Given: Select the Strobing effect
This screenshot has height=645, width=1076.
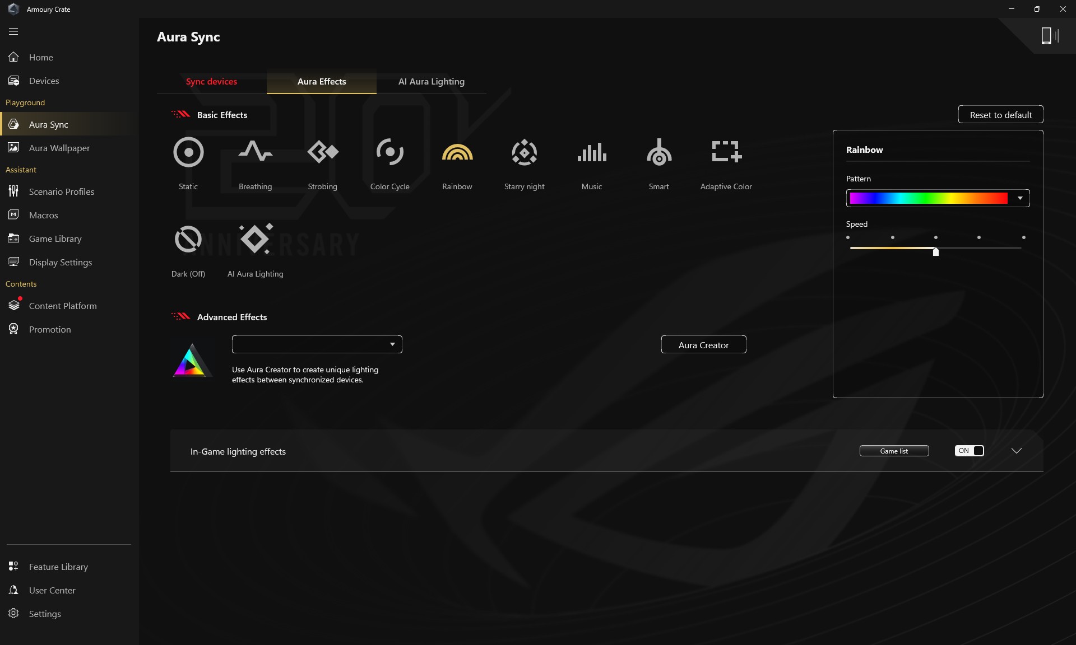Looking at the screenshot, I should click(x=323, y=152).
